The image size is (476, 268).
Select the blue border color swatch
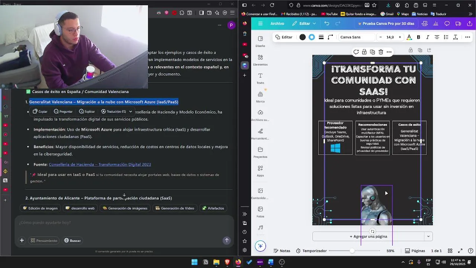pos(312,37)
